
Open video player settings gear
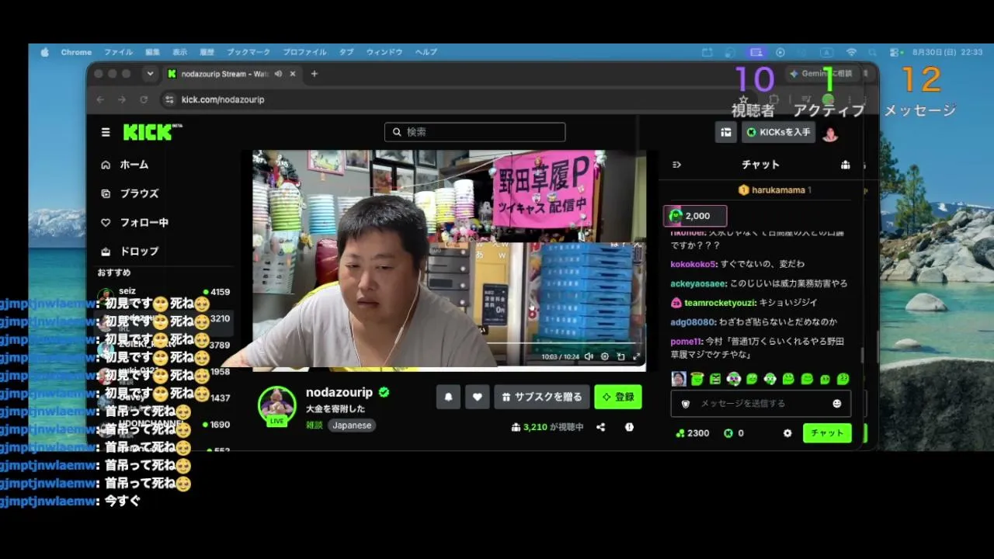(604, 357)
